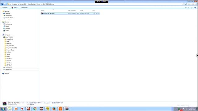Open the Organize menu
Viewport: 198px width, 111px height.
click(5, 8)
